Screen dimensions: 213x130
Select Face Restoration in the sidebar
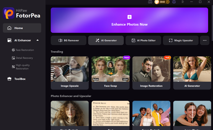click(23, 50)
